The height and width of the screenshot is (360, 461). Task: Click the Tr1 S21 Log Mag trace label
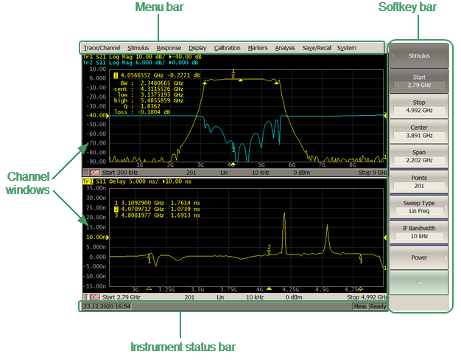click(x=142, y=57)
